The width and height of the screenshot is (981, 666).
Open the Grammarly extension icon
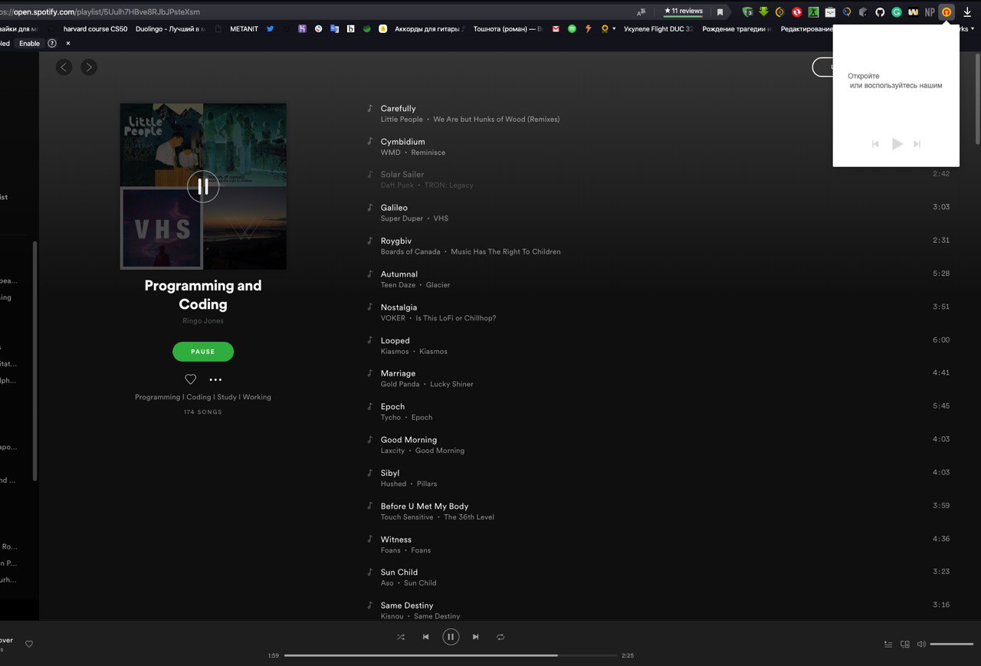(897, 12)
